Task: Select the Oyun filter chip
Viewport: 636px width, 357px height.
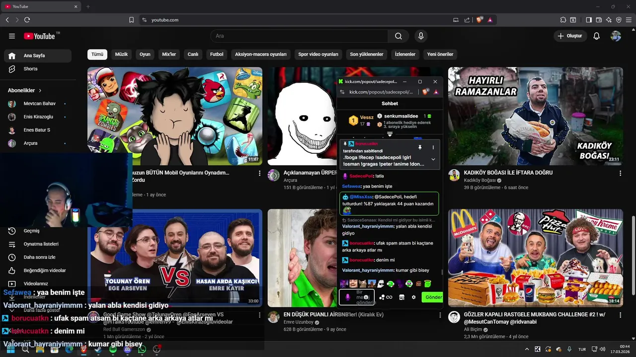Action: 145,54
